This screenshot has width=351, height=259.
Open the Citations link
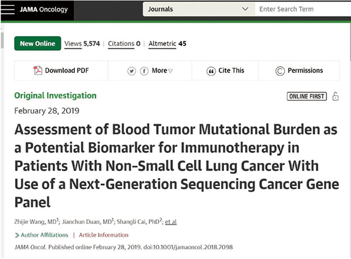click(124, 44)
